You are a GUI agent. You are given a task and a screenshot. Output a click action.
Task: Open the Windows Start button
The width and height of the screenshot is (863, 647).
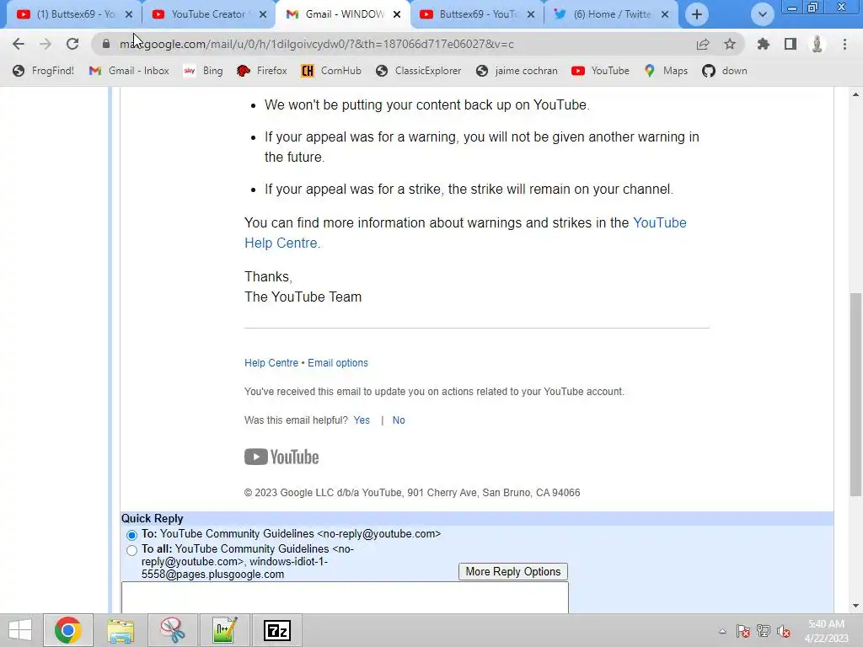pyautogui.click(x=20, y=630)
